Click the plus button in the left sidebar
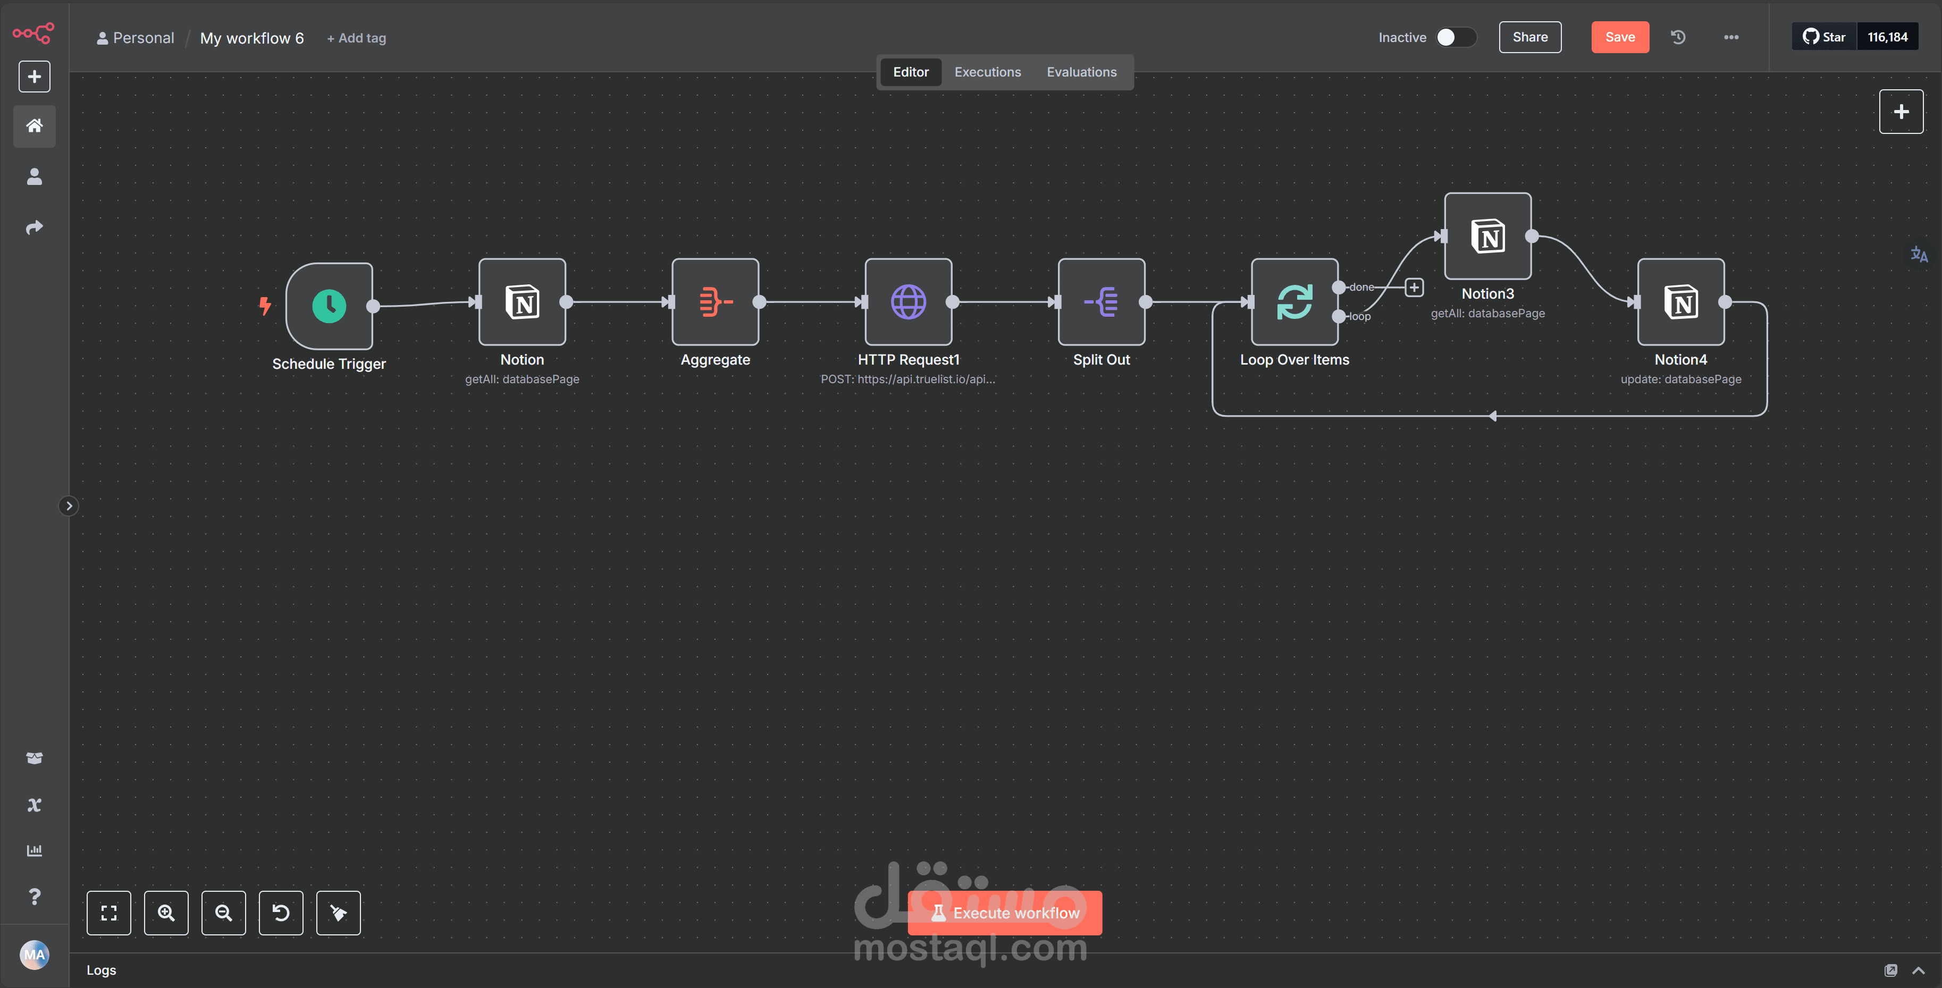The image size is (1942, 988). [34, 76]
